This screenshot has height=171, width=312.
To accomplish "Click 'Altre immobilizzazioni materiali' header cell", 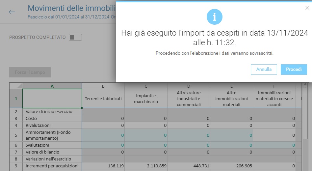I will 231,99.
